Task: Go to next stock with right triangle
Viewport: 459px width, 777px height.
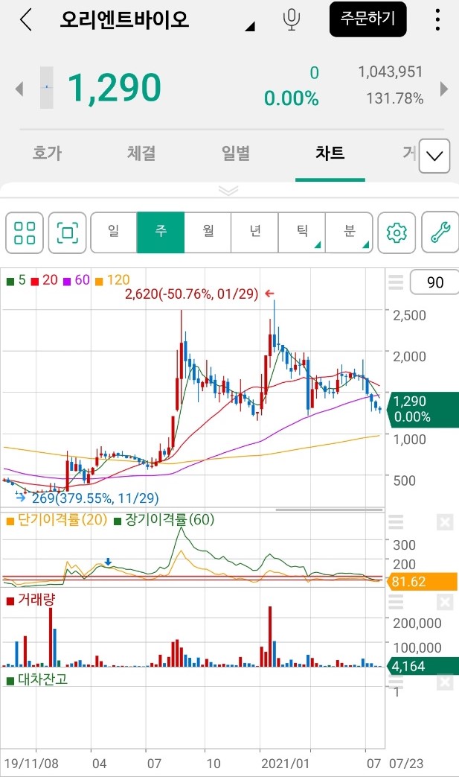Action: pos(443,89)
